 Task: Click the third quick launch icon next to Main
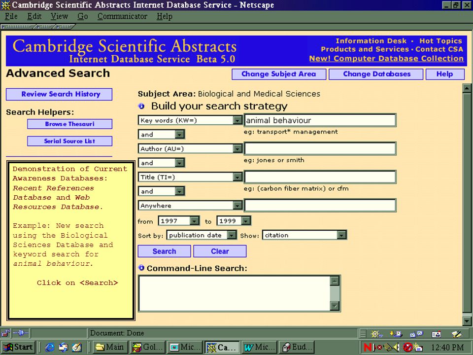click(x=77, y=348)
